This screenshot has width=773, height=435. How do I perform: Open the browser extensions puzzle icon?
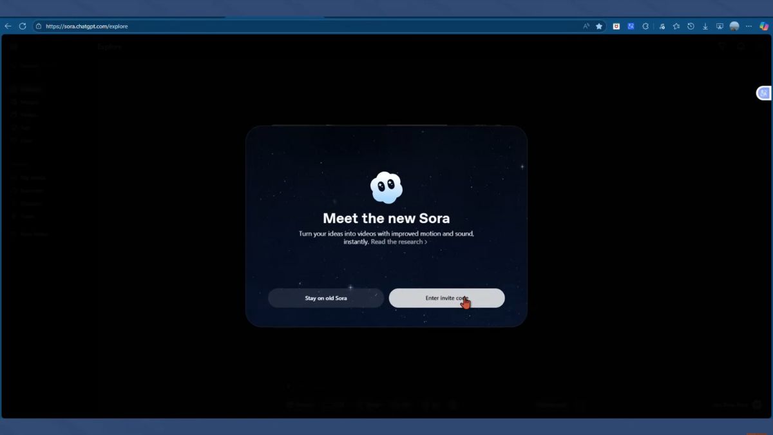click(x=645, y=26)
